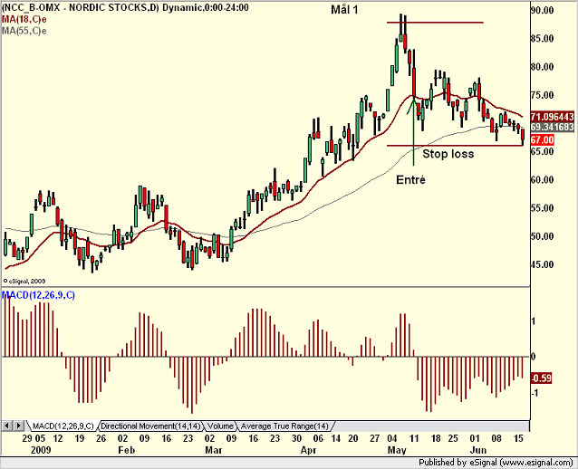578x469 pixels.
Task: Click the 90.00 price axis label
Action: 543,10
